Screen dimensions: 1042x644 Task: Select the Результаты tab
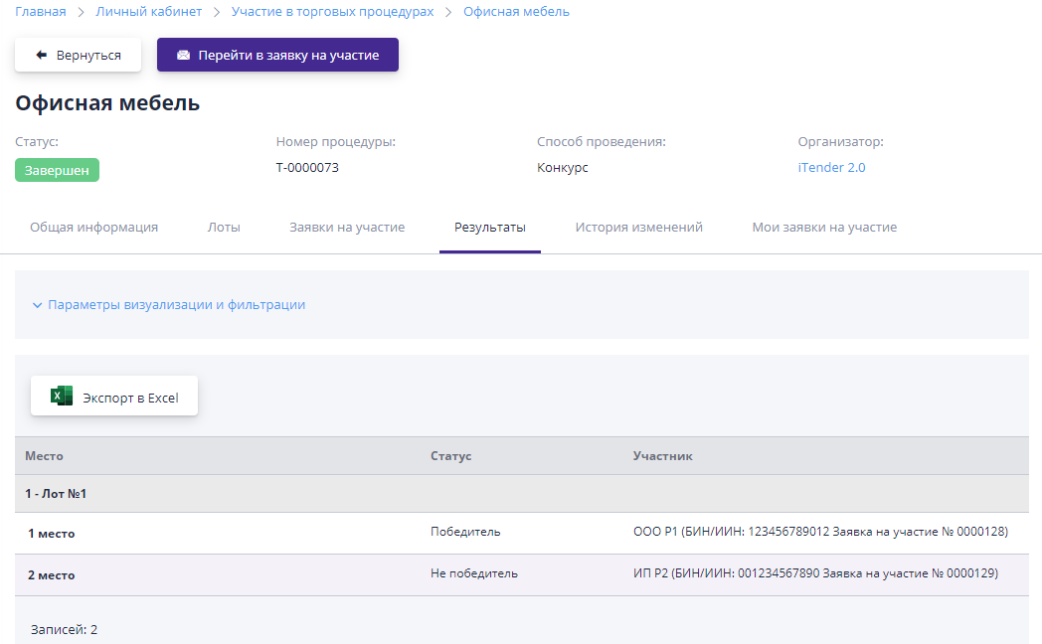point(489,228)
